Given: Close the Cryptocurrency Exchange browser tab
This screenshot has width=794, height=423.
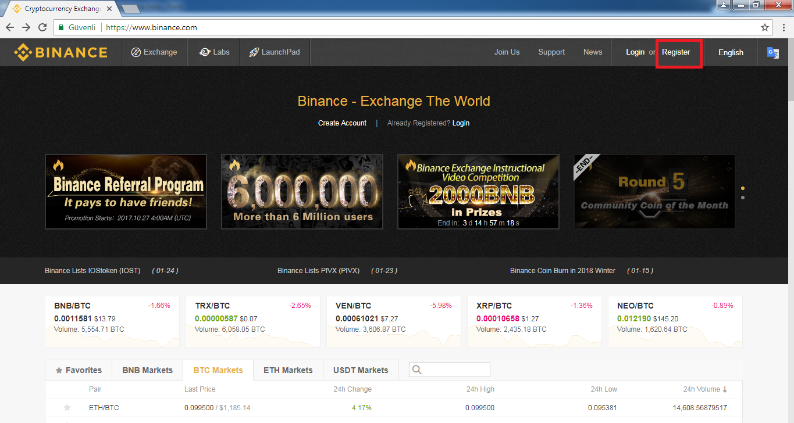Looking at the screenshot, I should point(109,9).
